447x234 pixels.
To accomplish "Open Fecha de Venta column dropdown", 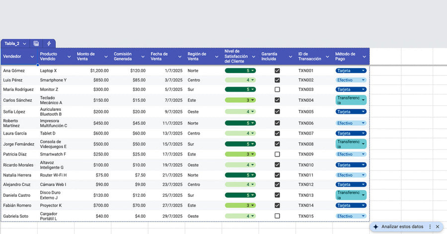I will (180, 57).
